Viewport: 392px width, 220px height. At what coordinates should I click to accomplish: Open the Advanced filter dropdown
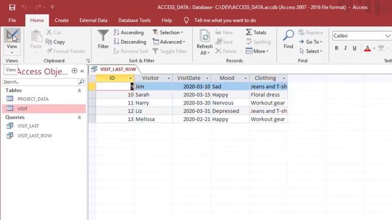[169, 42]
